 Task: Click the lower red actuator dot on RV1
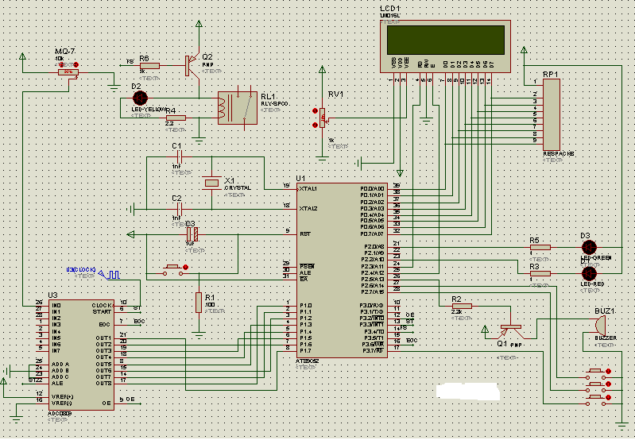coord(315,125)
